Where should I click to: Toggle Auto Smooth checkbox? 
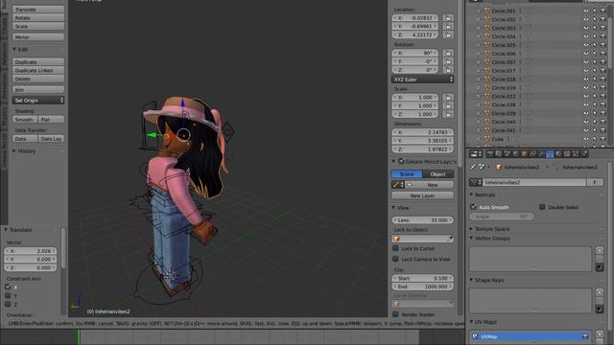(x=473, y=207)
